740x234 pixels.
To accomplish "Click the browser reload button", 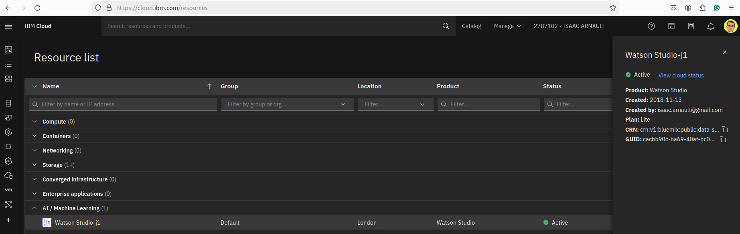I will coord(37,8).
